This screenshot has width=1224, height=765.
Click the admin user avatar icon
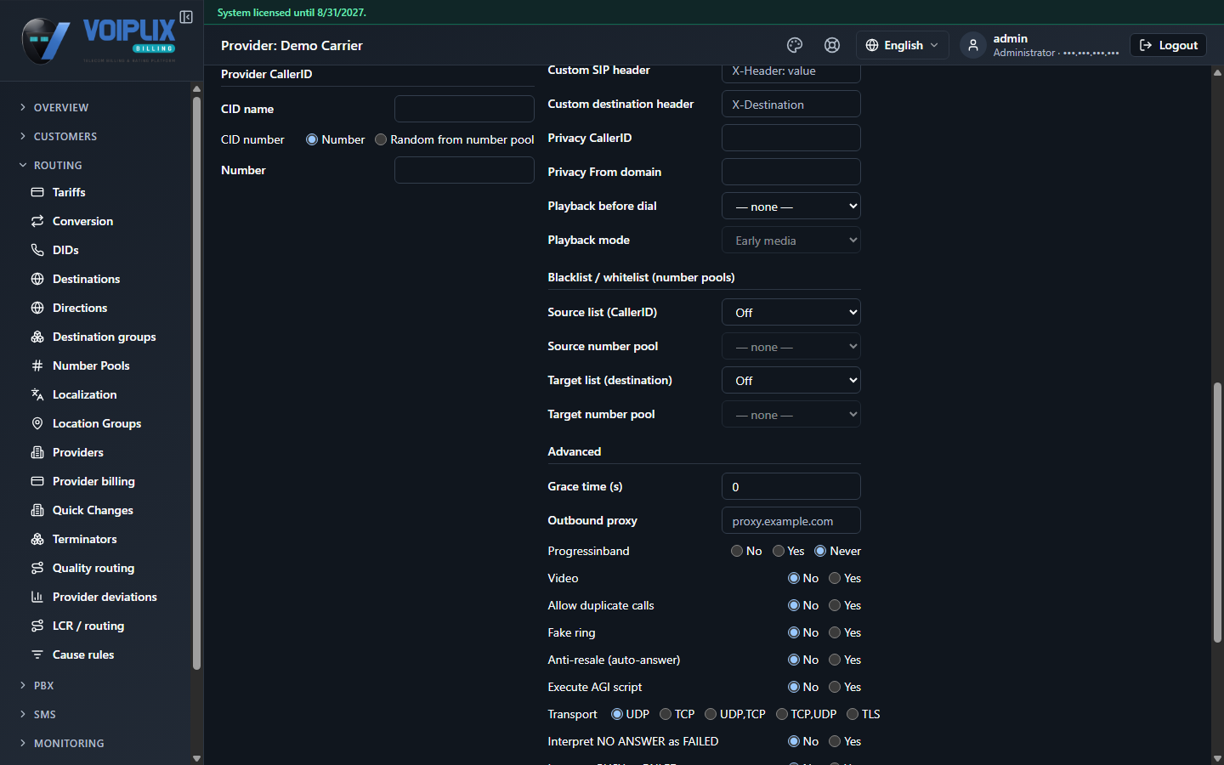[973, 45]
